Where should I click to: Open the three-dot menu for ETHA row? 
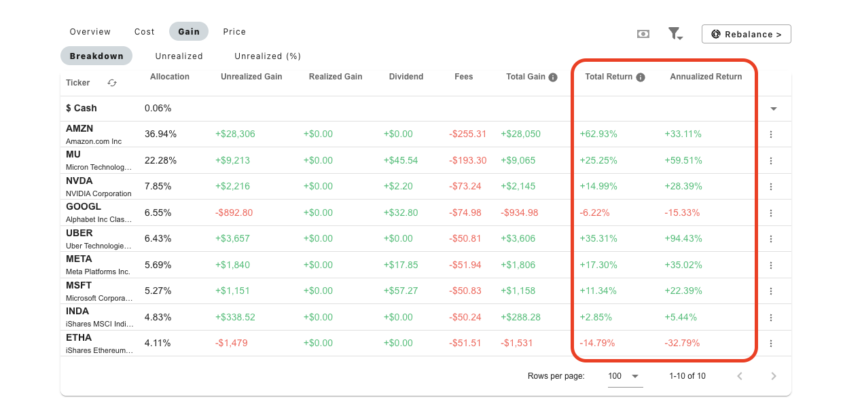click(x=771, y=343)
